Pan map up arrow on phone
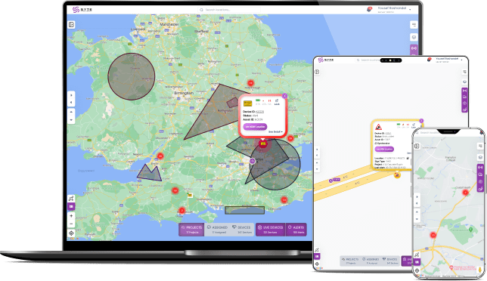 417,212
